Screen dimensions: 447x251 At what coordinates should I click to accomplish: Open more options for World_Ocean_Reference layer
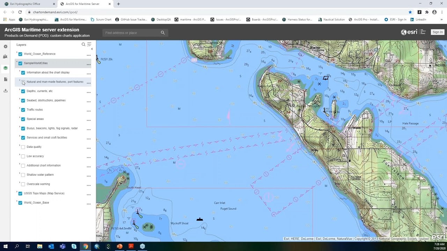(x=89, y=55)
